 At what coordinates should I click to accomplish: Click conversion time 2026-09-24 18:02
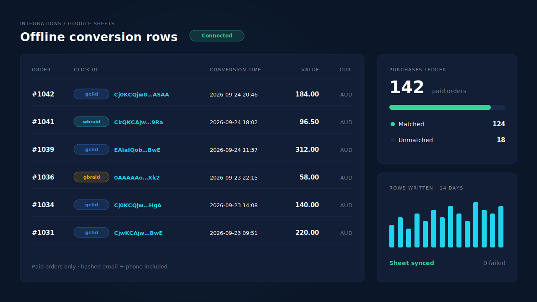tap(234, 122)
